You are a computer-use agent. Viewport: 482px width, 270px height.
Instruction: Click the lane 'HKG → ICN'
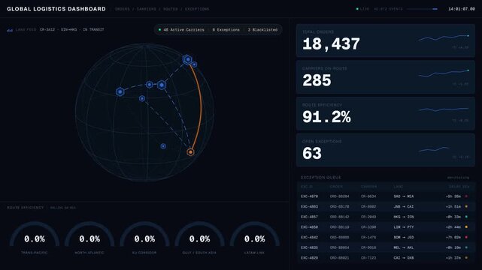point(404,217)
